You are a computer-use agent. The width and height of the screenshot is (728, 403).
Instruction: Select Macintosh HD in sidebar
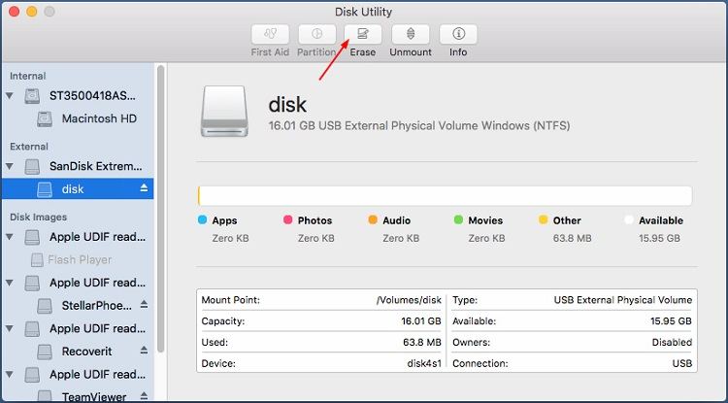[x=98, y=118]
